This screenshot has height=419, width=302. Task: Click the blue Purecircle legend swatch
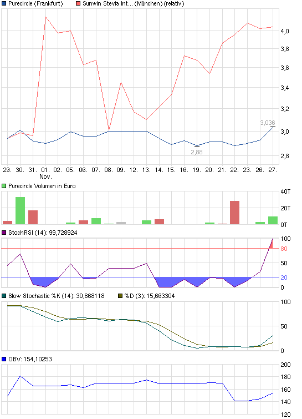click(x=4, y=3)
